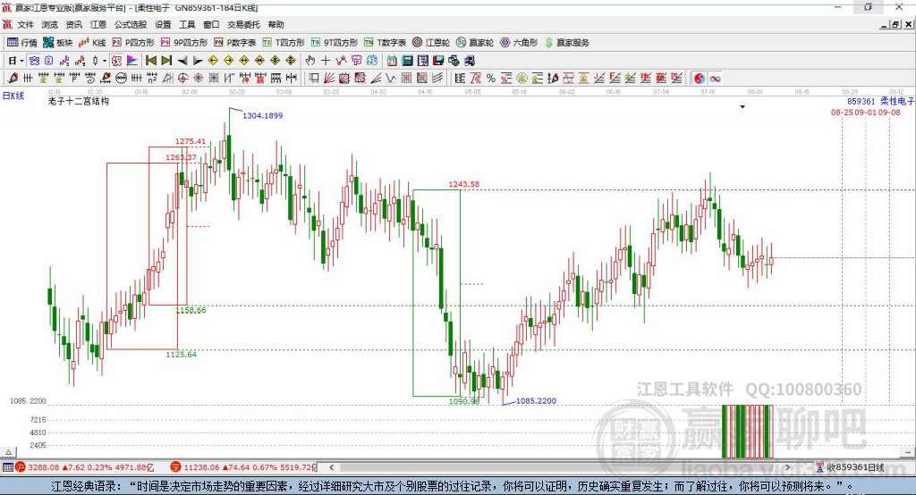Click the candlestick chart type icon
This screenshot has height=495, width=916.
pyautogui.click(x=95, y=61)
